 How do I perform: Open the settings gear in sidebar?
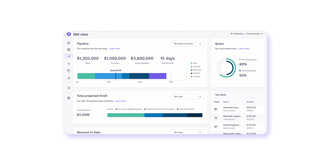click(69, 98)
